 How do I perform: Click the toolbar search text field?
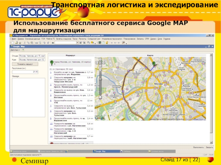[65, 43]
